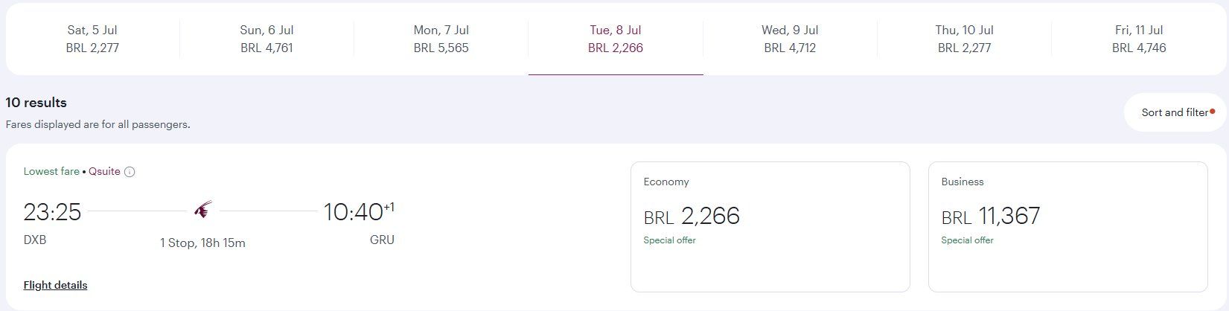Select the Mon, 7 Jul date tab
Viewport: 1229px width, 311px height.
pyautogui.click(x=441, y=39)
